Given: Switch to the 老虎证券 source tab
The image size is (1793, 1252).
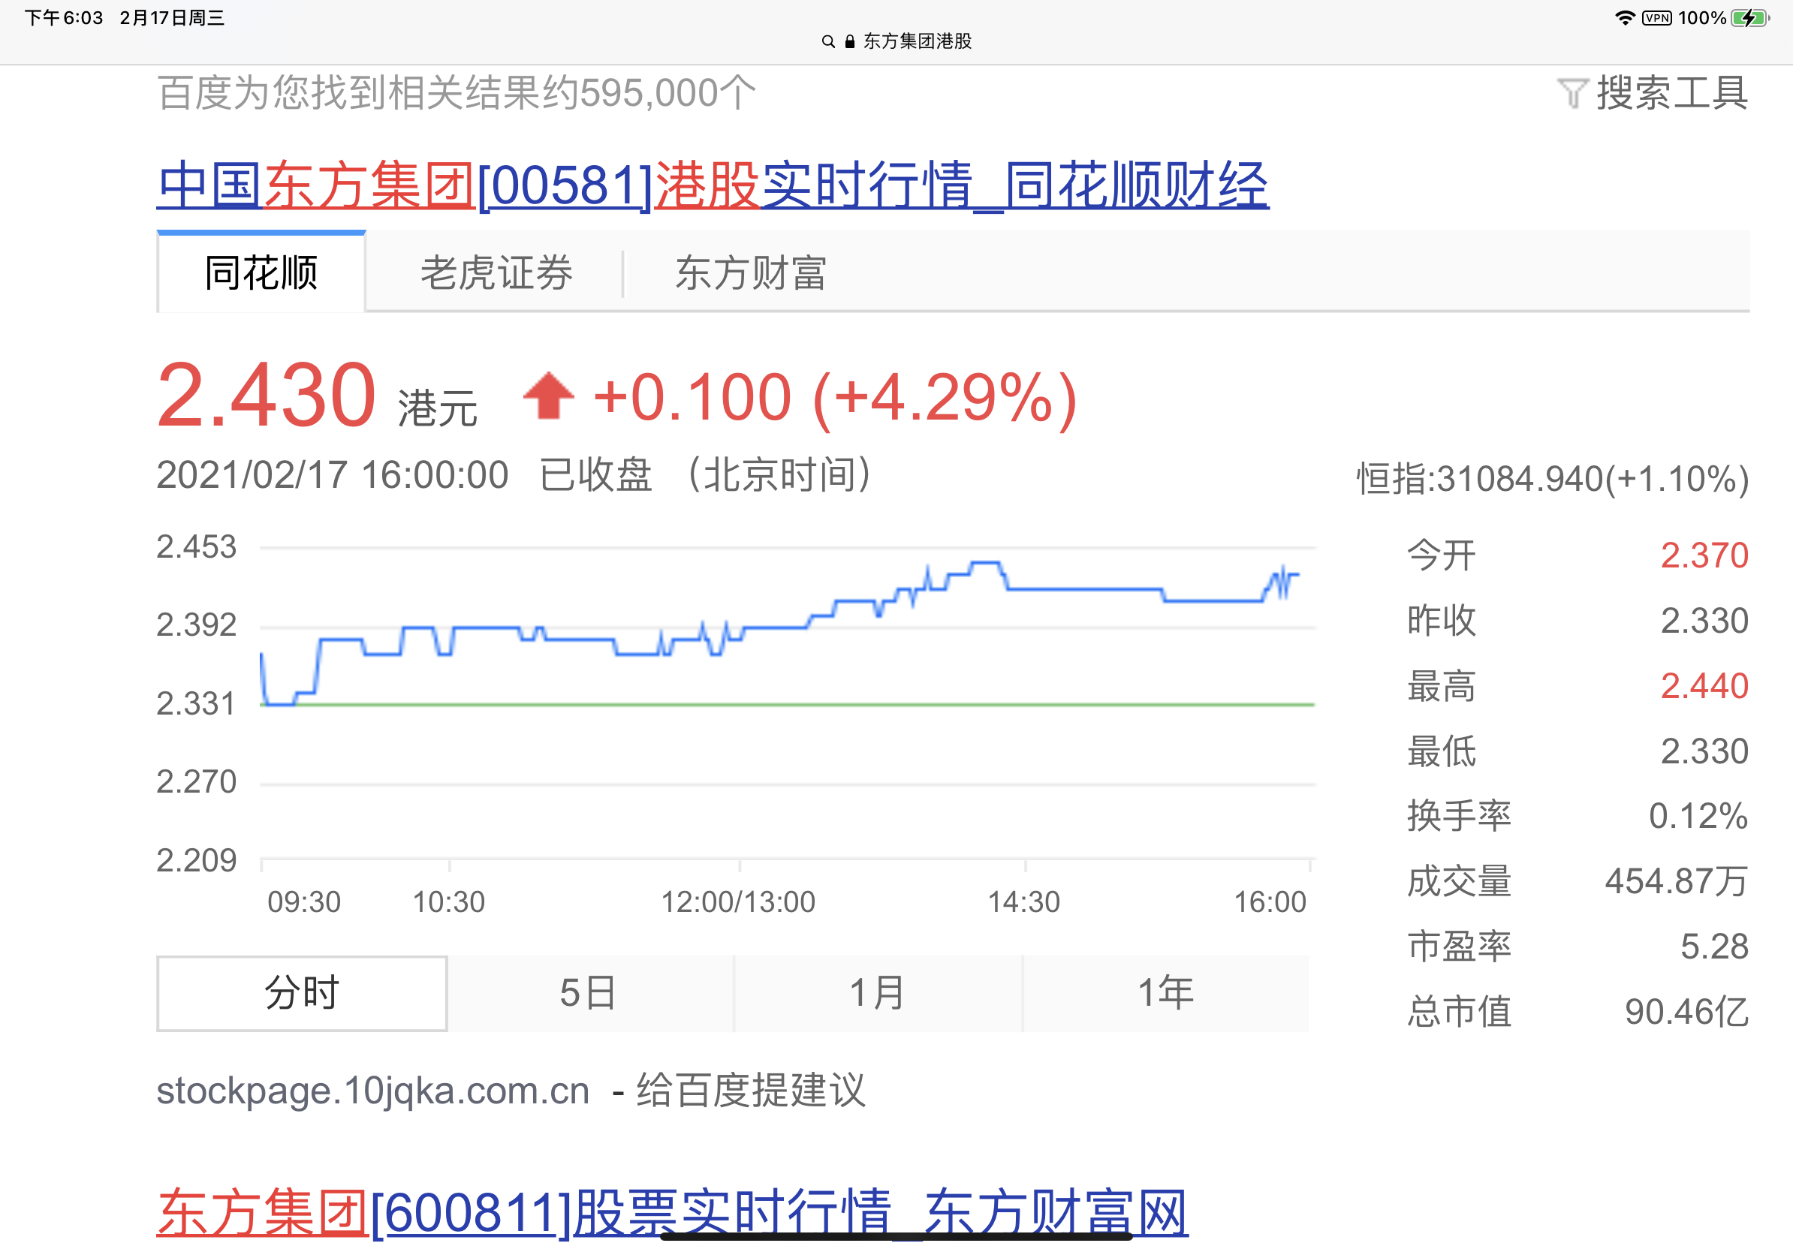Looking at the screenshot, I should point(496,273).
